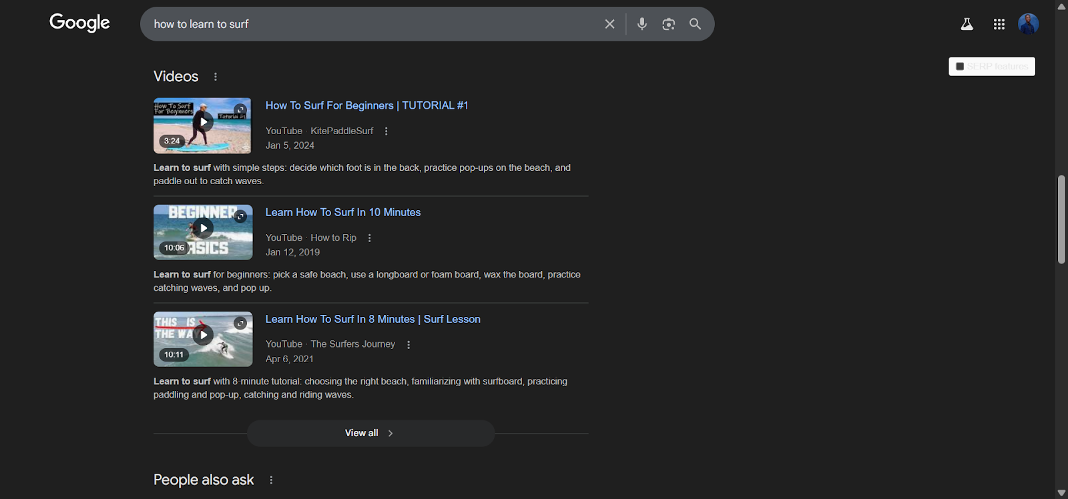Viewport: 1068px width, 499px height.
Task: Open the Videos section three-dot menu
Action: pyautogui.click(x=216, y=77)
